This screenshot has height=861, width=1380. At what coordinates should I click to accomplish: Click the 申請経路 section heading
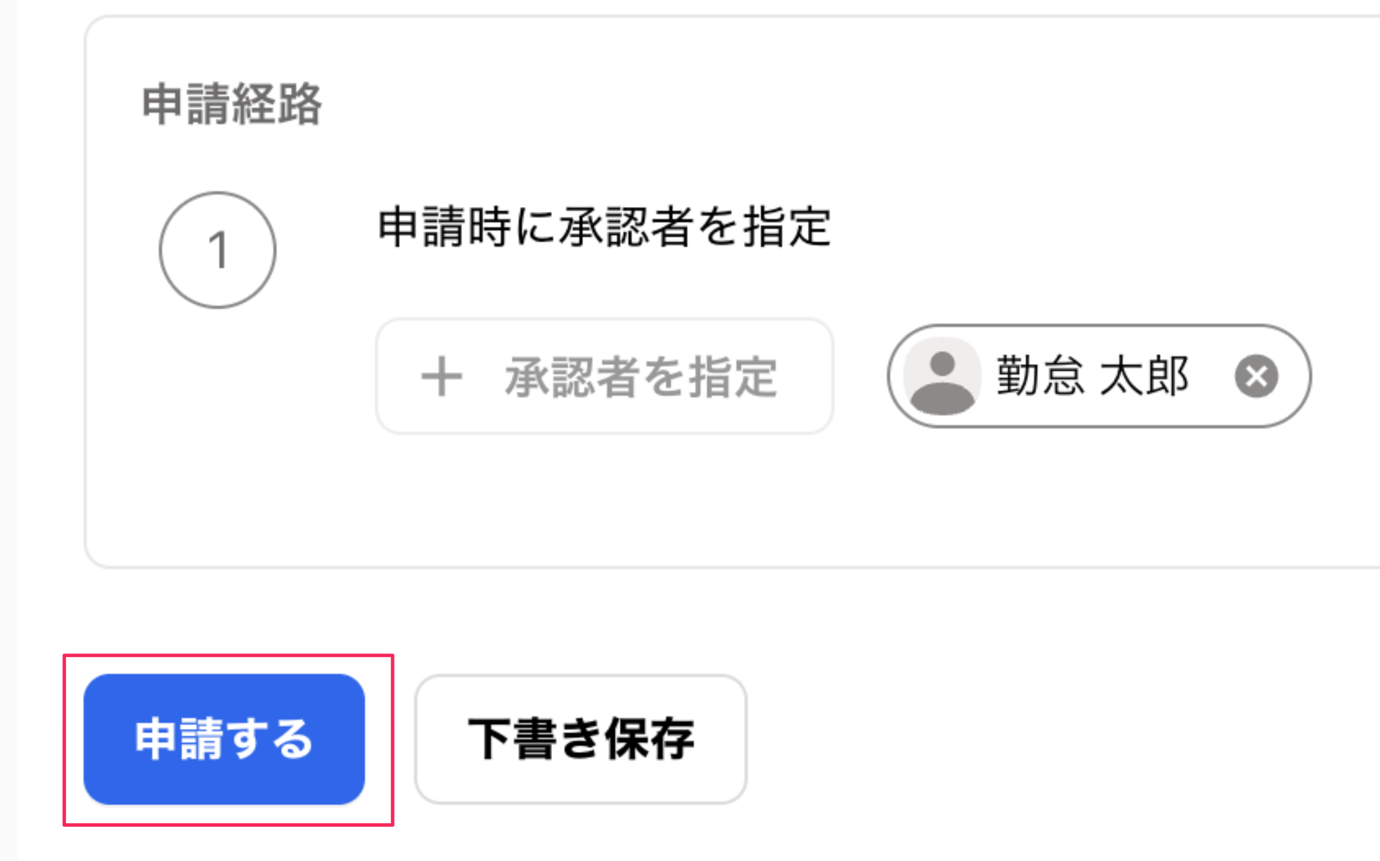coord(232,104)
